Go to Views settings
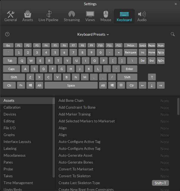Viewport: 180px width, 191px height. point(90,16)
